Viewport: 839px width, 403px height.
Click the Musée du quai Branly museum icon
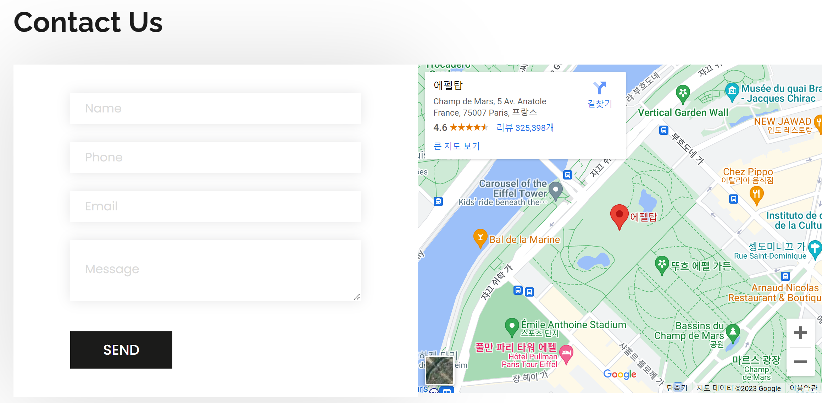point(732,91)
